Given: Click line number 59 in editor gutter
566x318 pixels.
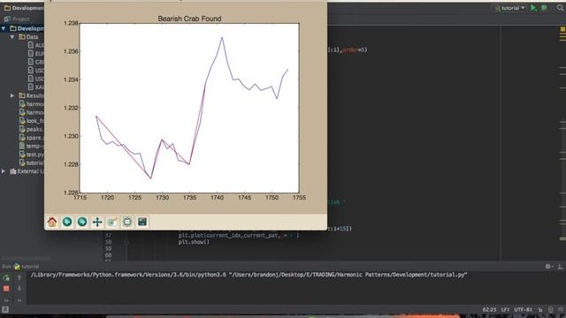Looking at the screenshot, I should (108, 249).
